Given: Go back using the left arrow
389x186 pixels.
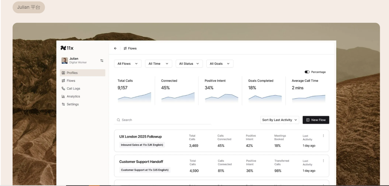Looking at the screenshot, I should click(115, 49).
